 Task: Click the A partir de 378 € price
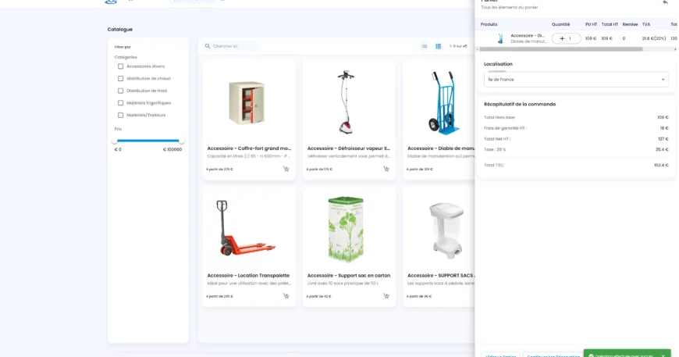pyautogui.click(x=219, y=169)
